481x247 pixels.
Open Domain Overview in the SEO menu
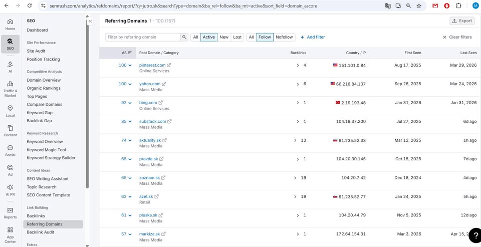44,80
